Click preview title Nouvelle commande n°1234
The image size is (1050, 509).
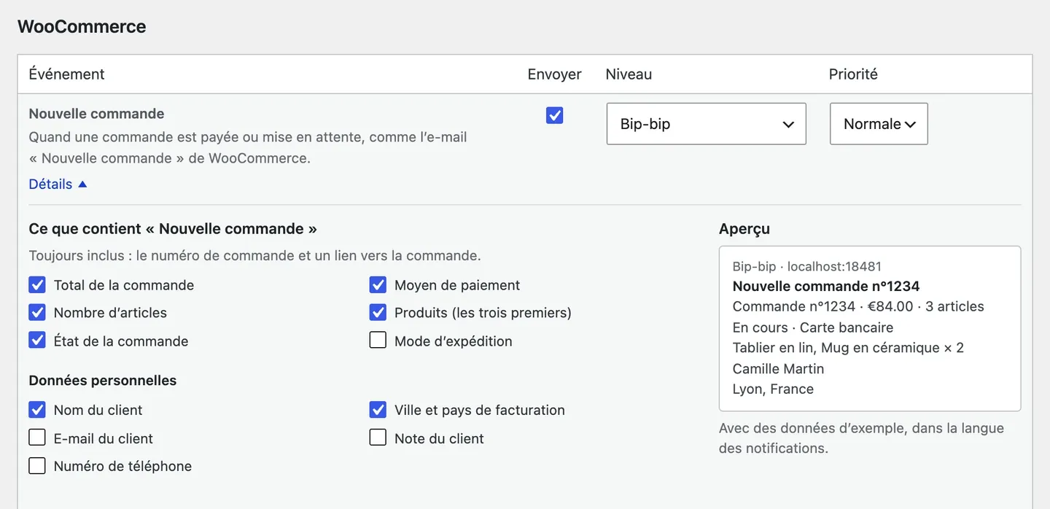tap(826, 286)
